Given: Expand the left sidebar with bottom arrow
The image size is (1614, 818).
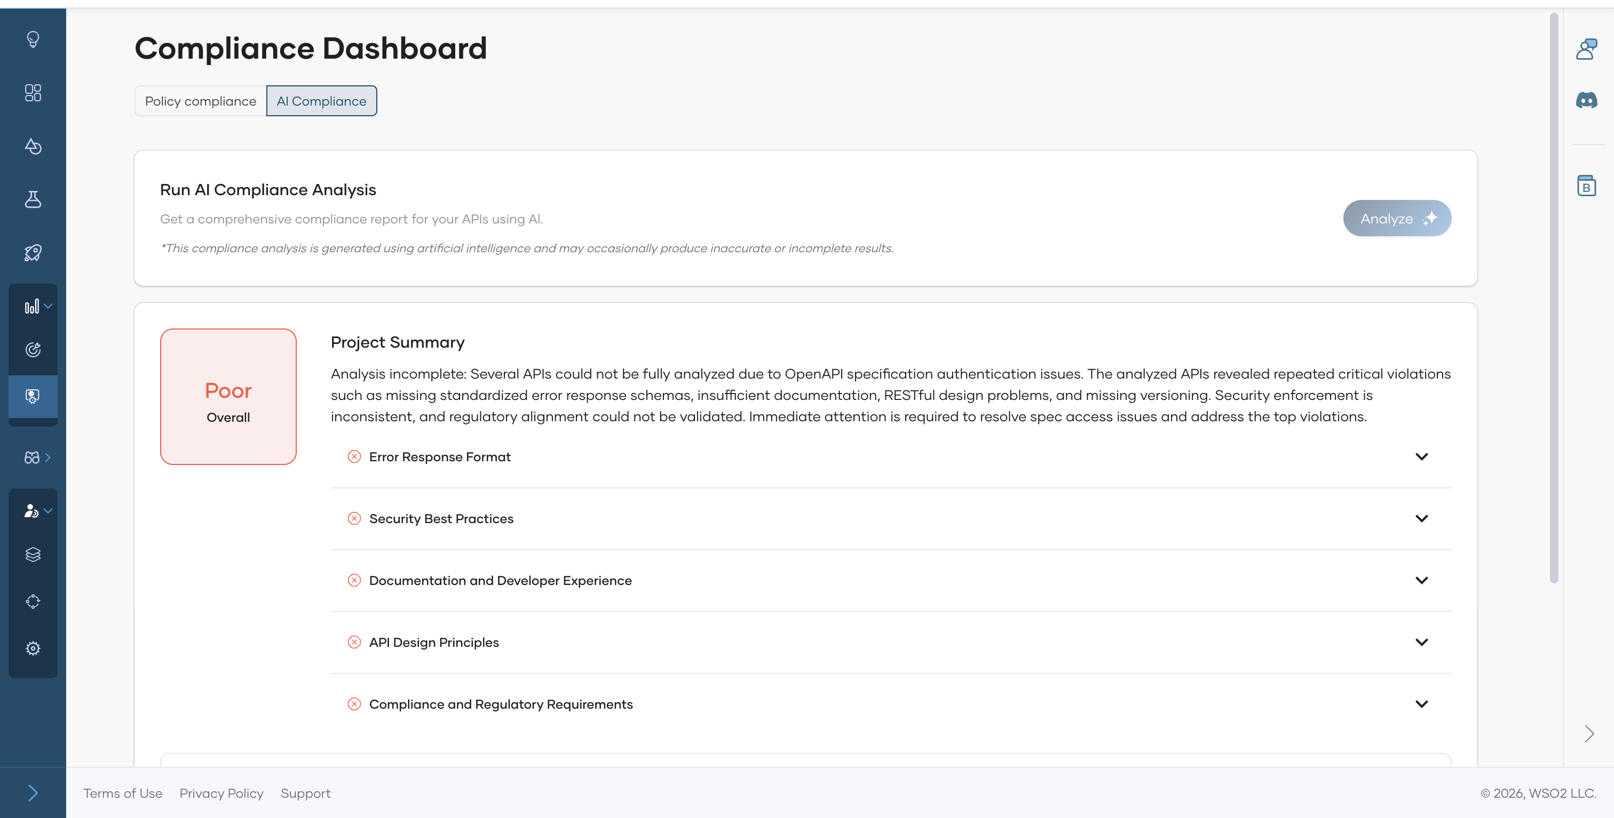Looking at the screenshot, I should coord(33,793).
